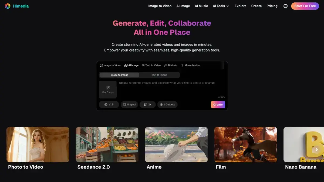Toggle to Image to Image mode
Viewport: 324px width, 182px height.
click(119, 75)
